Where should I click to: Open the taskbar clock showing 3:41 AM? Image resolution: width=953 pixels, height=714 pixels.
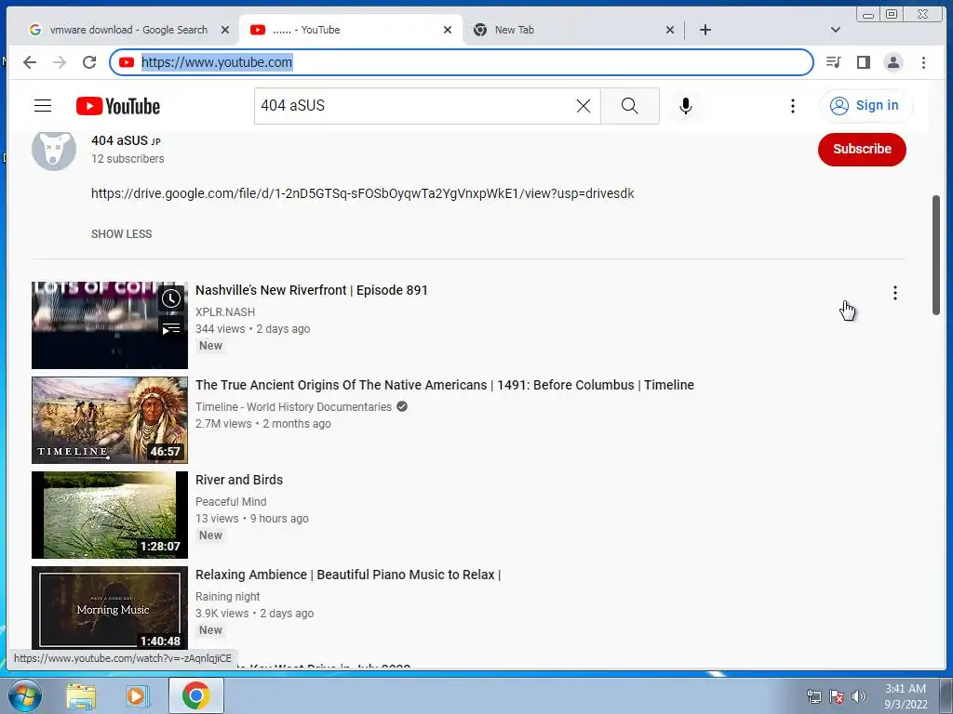click(x=905, y=696)
